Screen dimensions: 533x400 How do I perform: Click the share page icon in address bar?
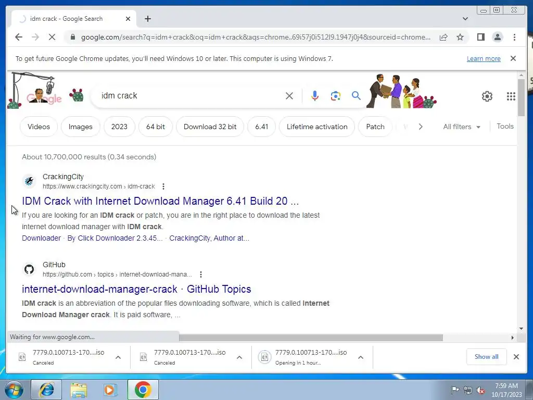click(x=443, y=37)
